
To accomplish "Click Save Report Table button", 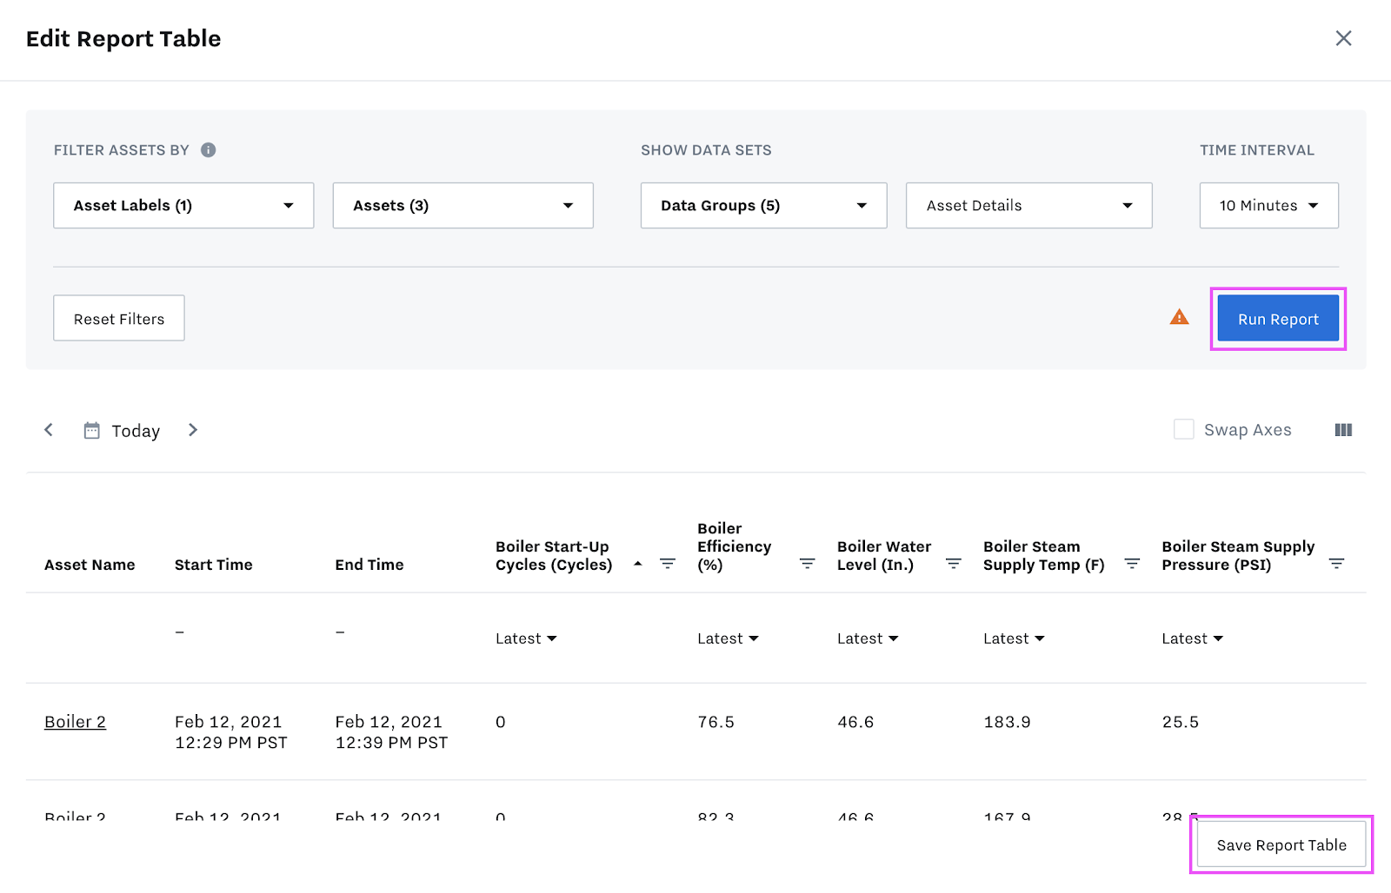I will 1281,845.
